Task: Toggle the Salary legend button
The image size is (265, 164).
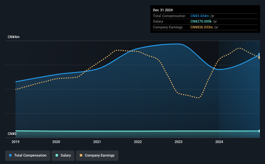Action: (63, 156)
